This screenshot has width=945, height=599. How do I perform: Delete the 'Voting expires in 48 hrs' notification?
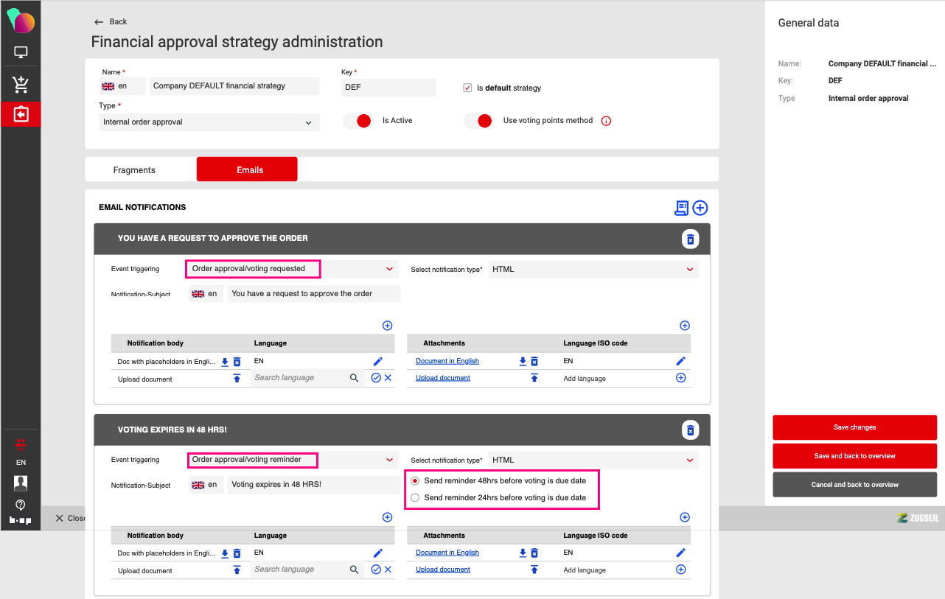point(690,430)
